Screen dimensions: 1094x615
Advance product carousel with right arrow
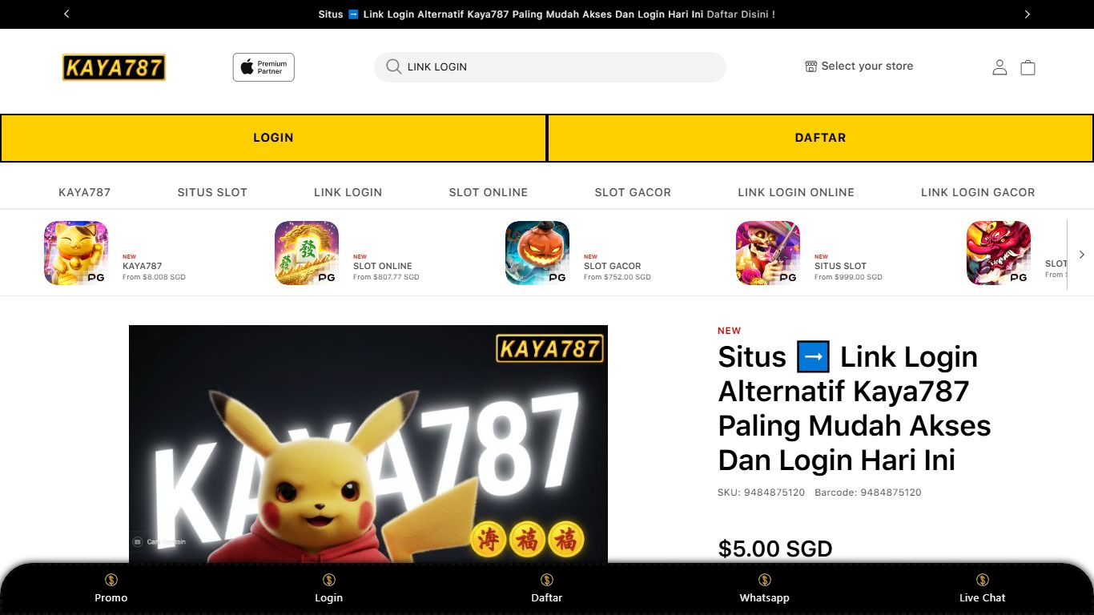pyautogui.click(x=1081, y=254)
